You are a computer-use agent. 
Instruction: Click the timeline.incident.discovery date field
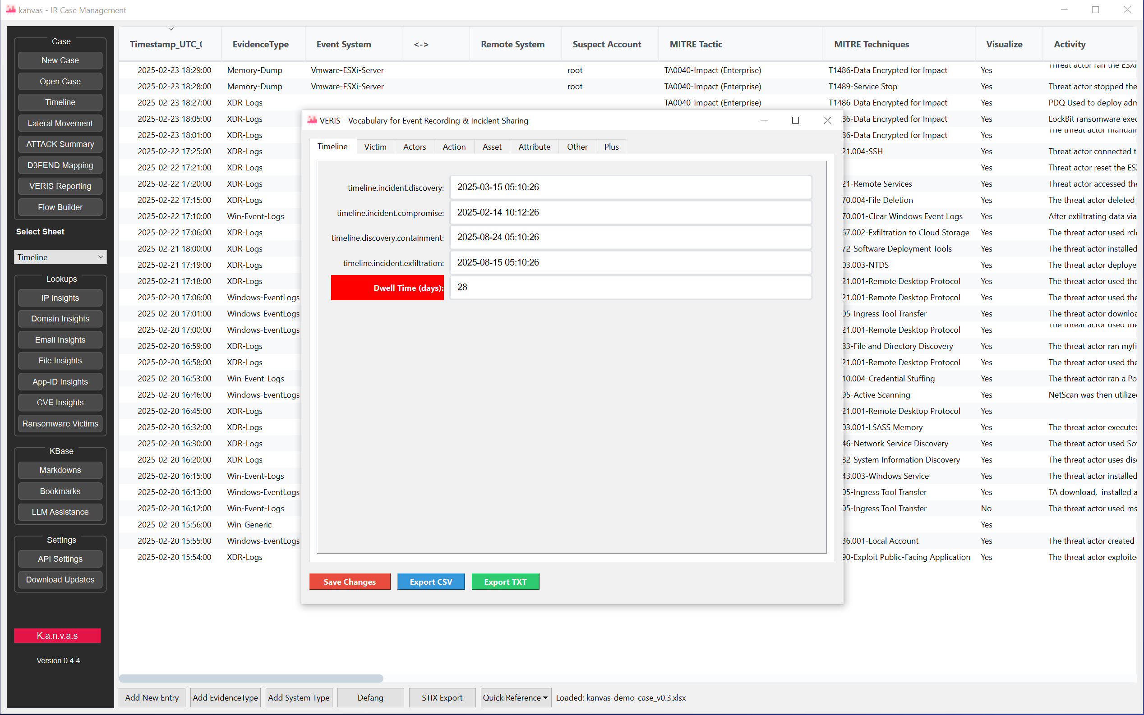[630, 187]
